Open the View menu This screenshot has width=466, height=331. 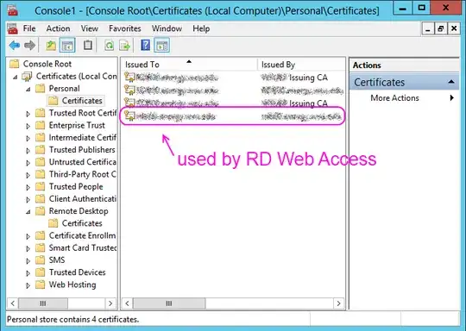(90, 28)
